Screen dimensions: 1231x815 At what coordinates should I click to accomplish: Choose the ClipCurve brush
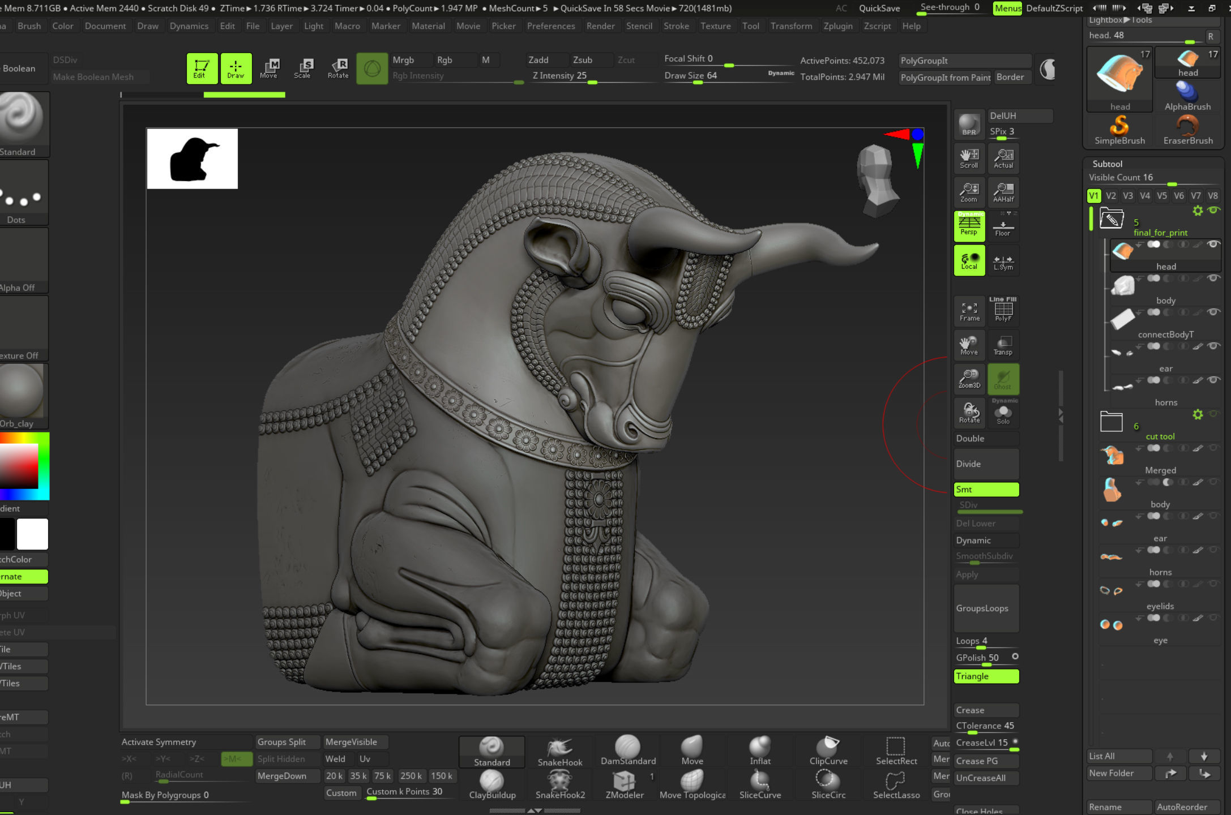828,752
